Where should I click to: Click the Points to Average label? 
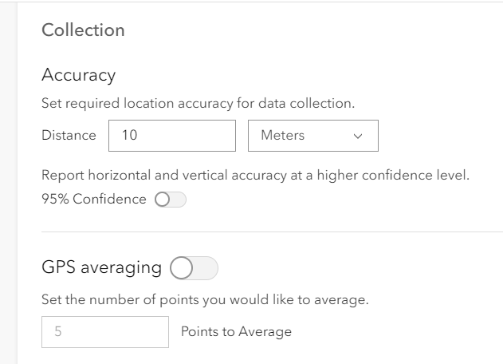(x=236, y=331)
